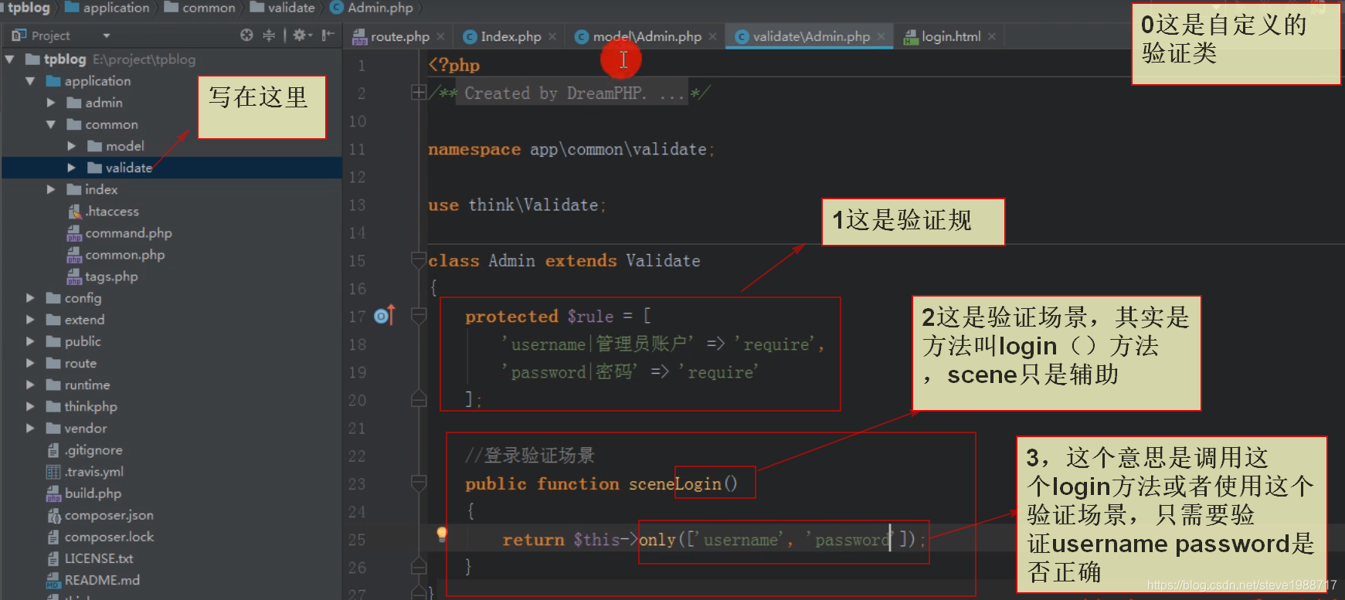
Task: Close the validate\Admin.php tab
Action: [x=881, y=36]
